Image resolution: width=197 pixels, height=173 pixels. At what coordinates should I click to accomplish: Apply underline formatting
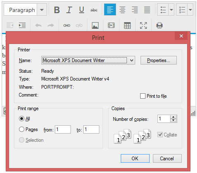coord(82,10)
